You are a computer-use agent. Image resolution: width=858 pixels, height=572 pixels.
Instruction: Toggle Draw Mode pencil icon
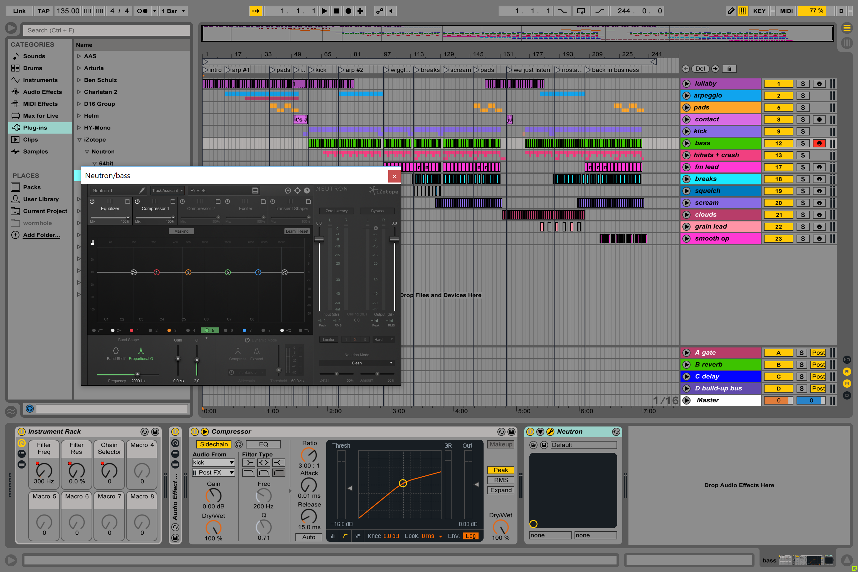click(731, 11)
